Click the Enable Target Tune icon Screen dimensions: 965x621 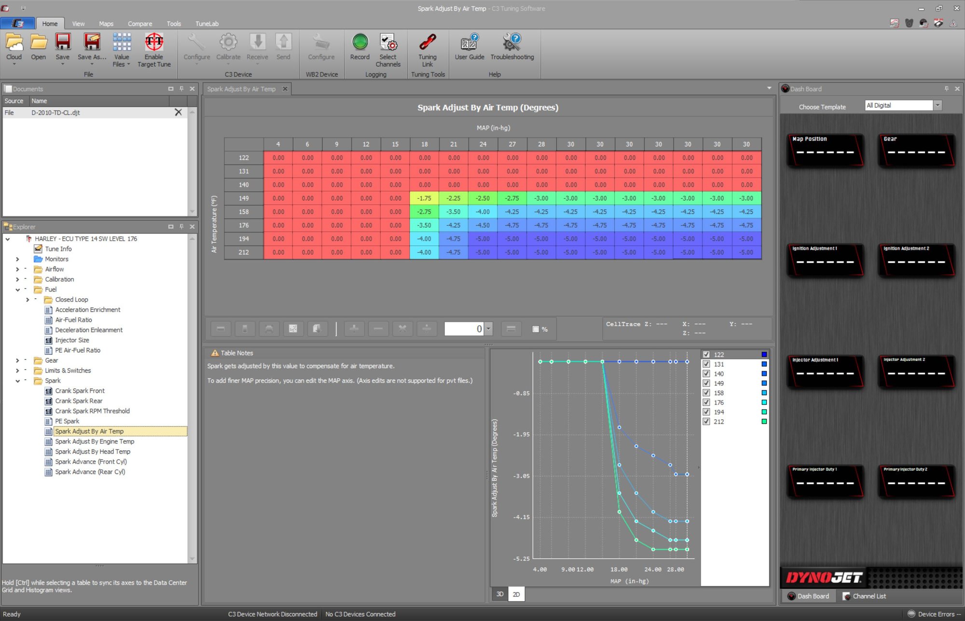(154, 43)
